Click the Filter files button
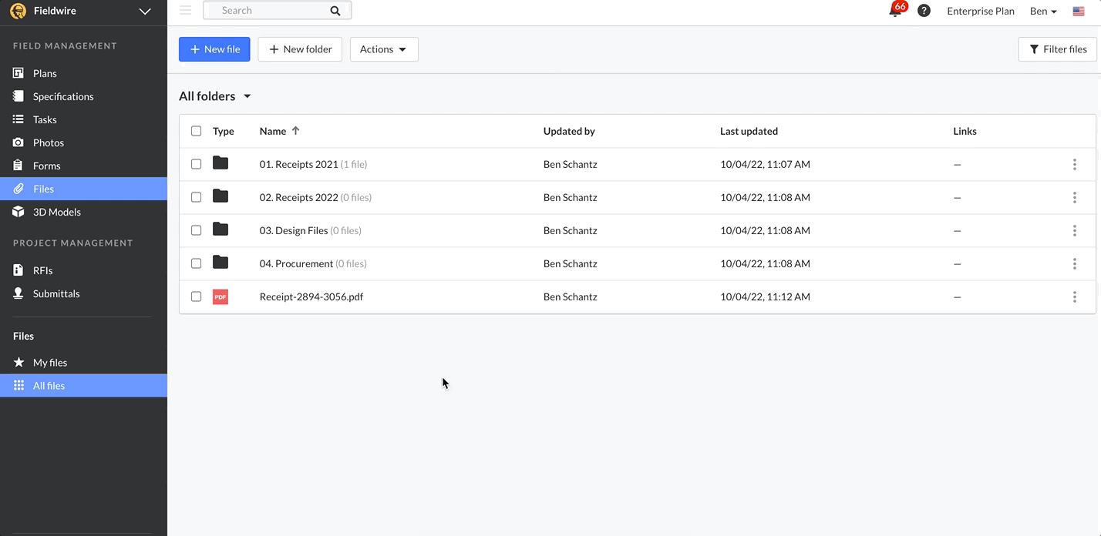 tap(1057, 49)
